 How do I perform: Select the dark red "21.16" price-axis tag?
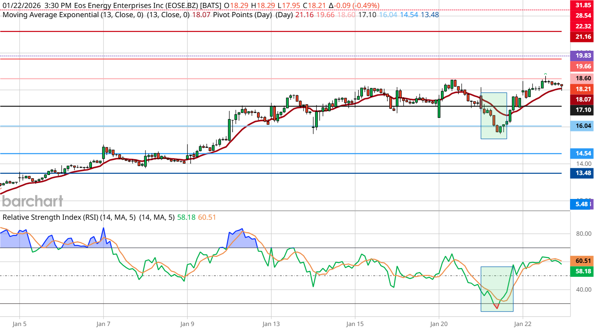(582, 37)
